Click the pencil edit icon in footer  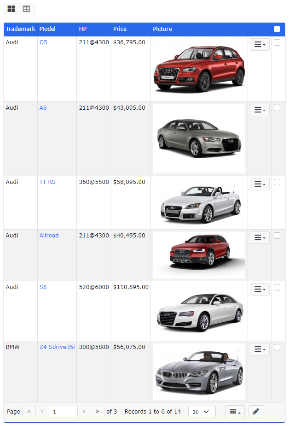pos(256,412)
